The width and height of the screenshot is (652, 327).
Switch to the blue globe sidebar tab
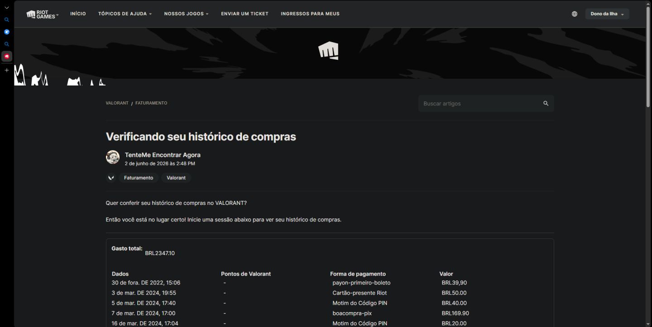[x=7, y=32]
